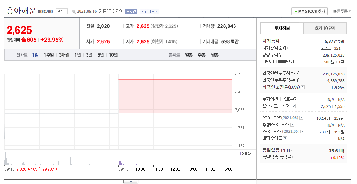357x184 pixels.
Task: Click the red up-arrow beside 605
Action: 23,40
